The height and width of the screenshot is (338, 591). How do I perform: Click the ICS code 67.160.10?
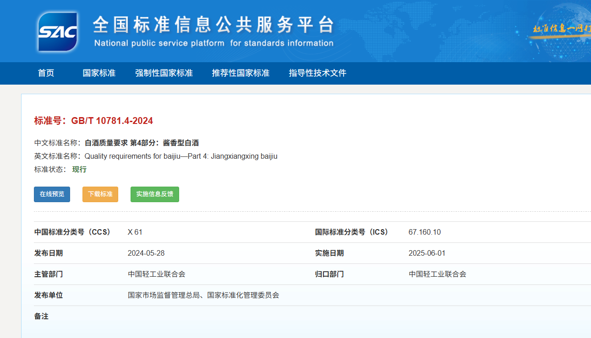424,232
